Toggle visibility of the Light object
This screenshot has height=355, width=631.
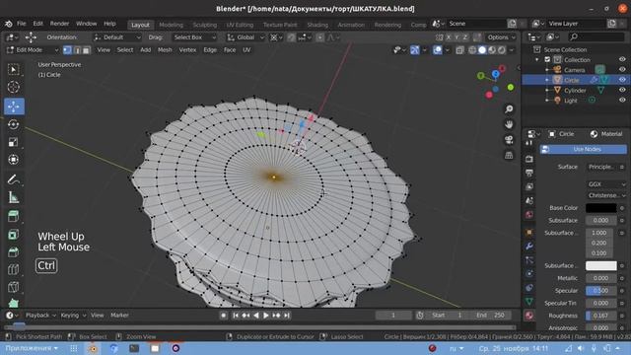(x=622, y=100)
